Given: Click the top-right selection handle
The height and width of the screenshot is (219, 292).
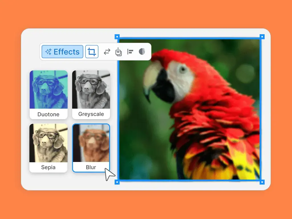Looking at the screenshot, I should [x=262, y=37].
